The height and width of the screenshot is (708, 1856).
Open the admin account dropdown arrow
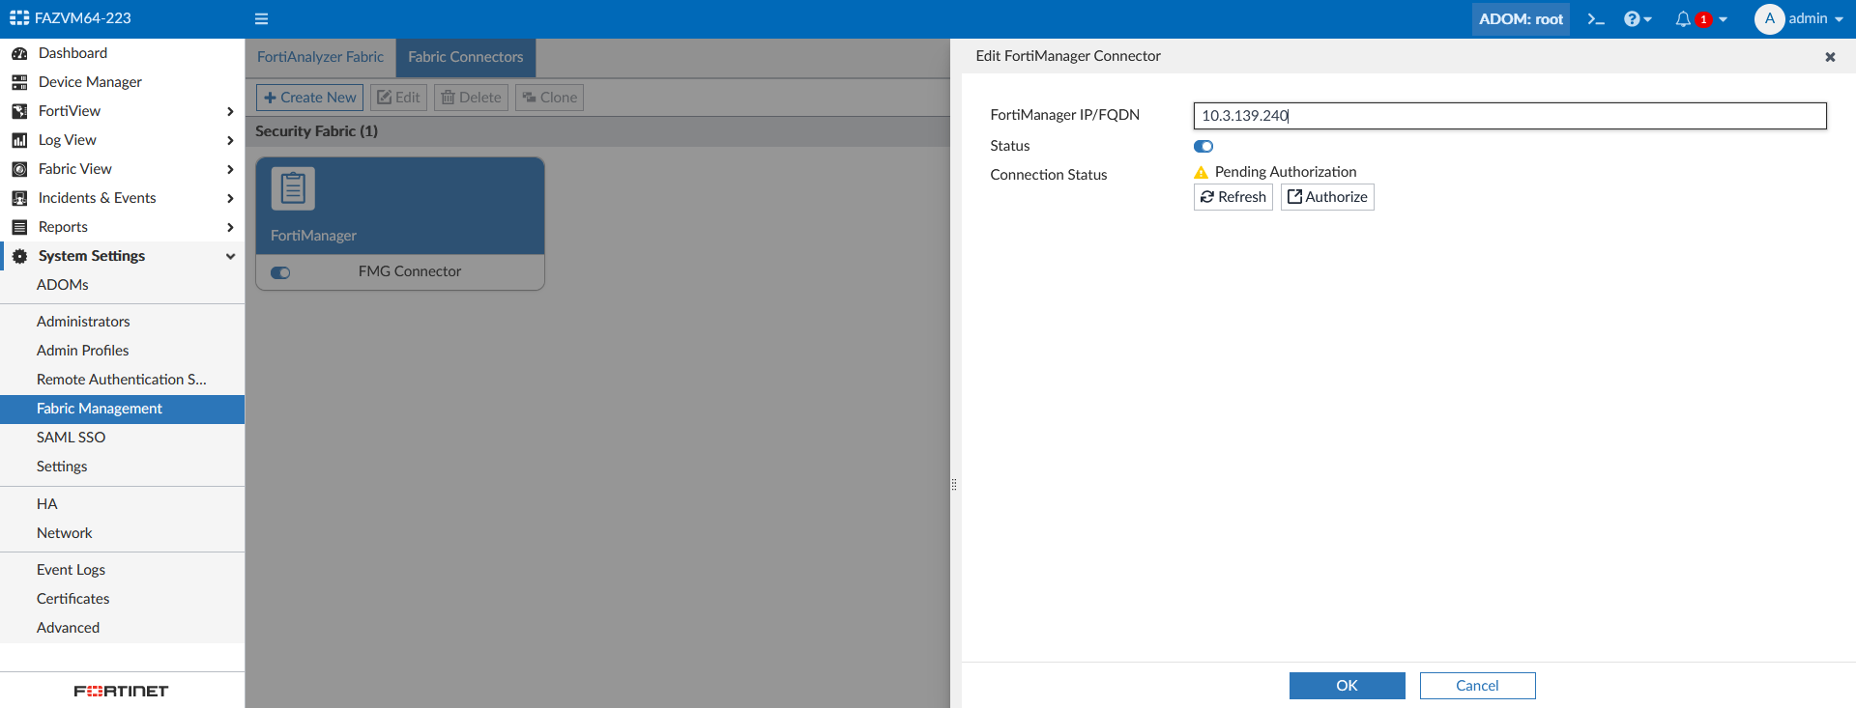(x=1839, y=19)
